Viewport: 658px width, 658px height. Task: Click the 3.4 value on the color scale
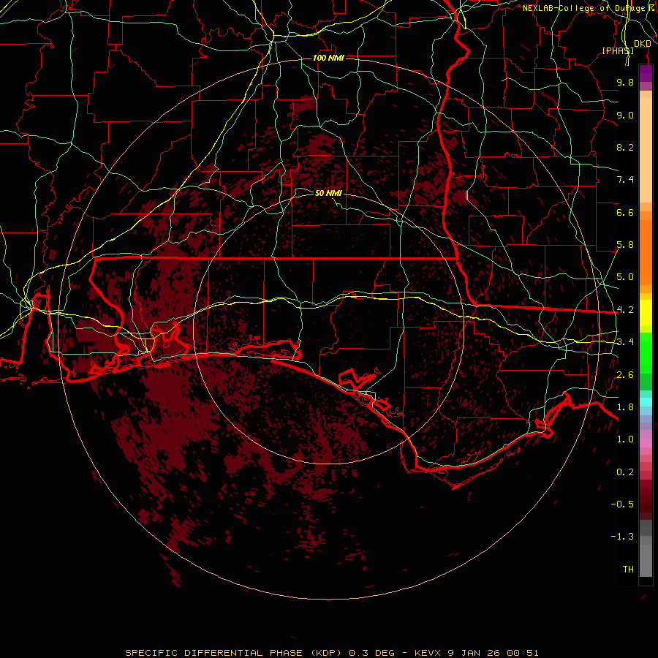click(625, 342)
